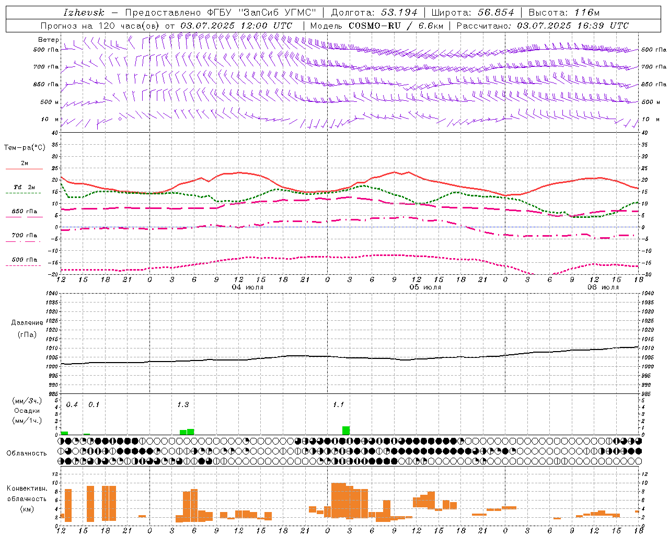The width and height of the screenshot is (669, 535).
Task: Click the forecast start 03.07.2025 12:00 UTC
Action: 236,26
